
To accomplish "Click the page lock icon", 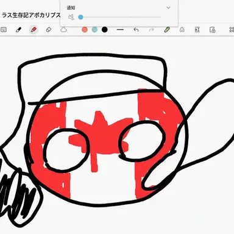I will pyautogui.click(x=212, y=30).
